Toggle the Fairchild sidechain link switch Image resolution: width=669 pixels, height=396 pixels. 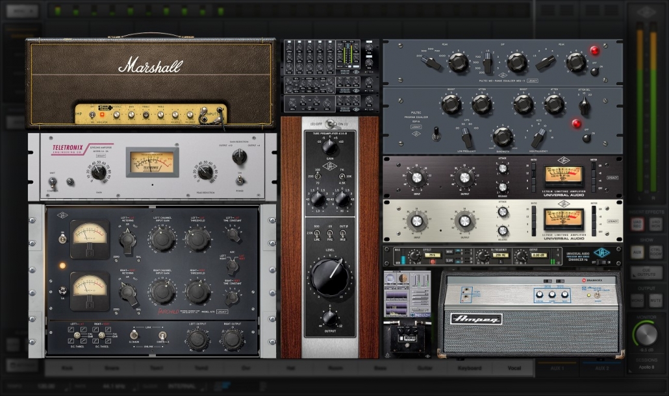134,334
